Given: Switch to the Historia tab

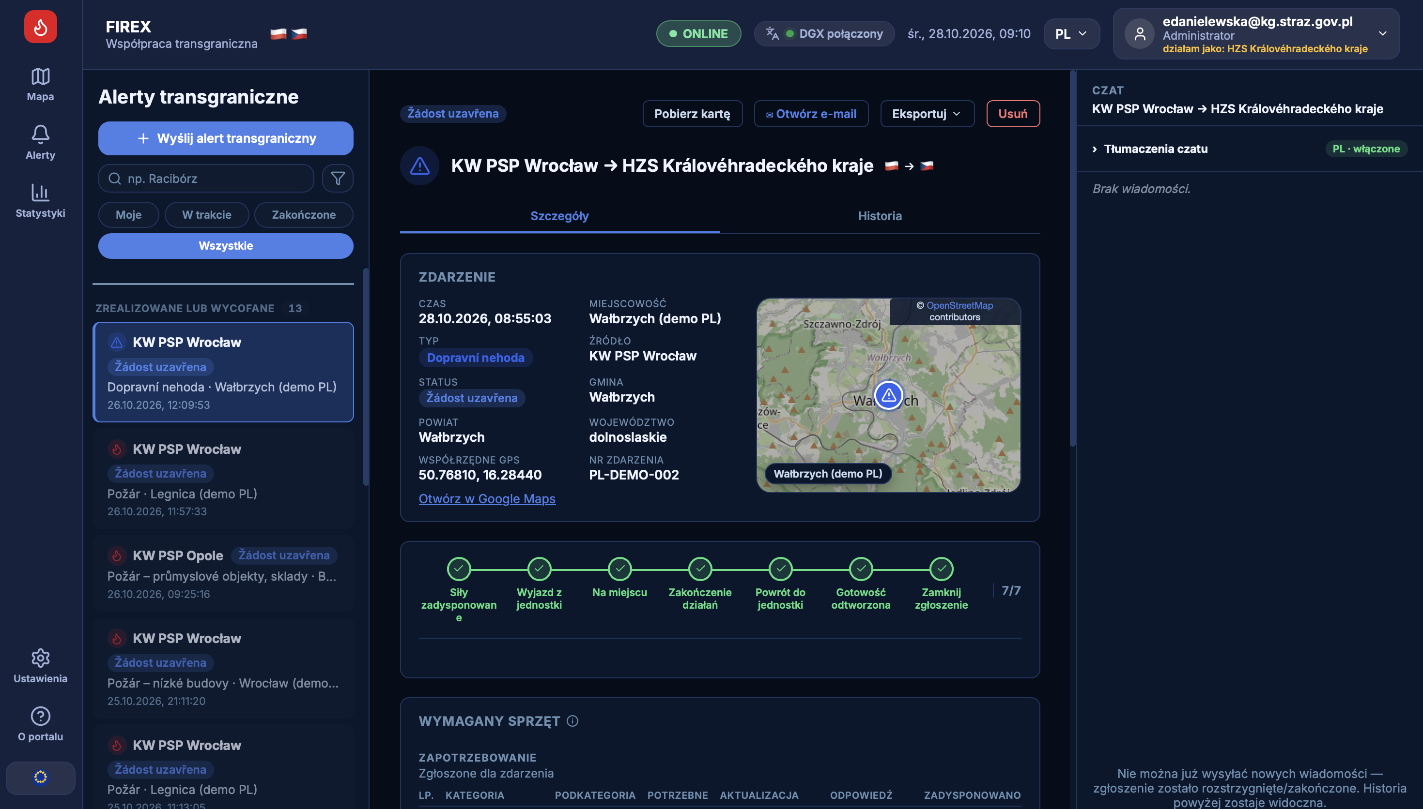Looking at the screenshot, I should [880, 216].
